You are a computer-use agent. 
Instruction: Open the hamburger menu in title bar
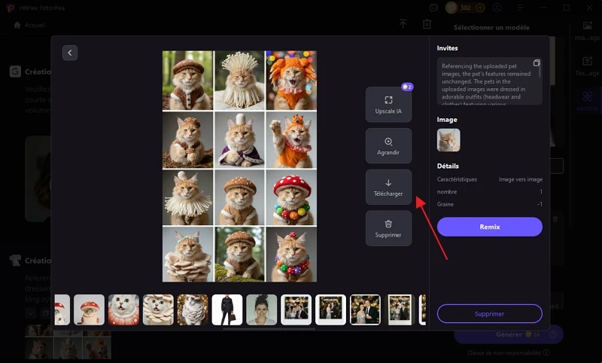[520, 8]
